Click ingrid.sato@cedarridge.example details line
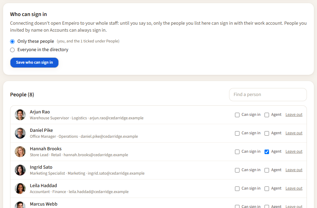Viewport: 317px width, 208px height. point(87,173)
